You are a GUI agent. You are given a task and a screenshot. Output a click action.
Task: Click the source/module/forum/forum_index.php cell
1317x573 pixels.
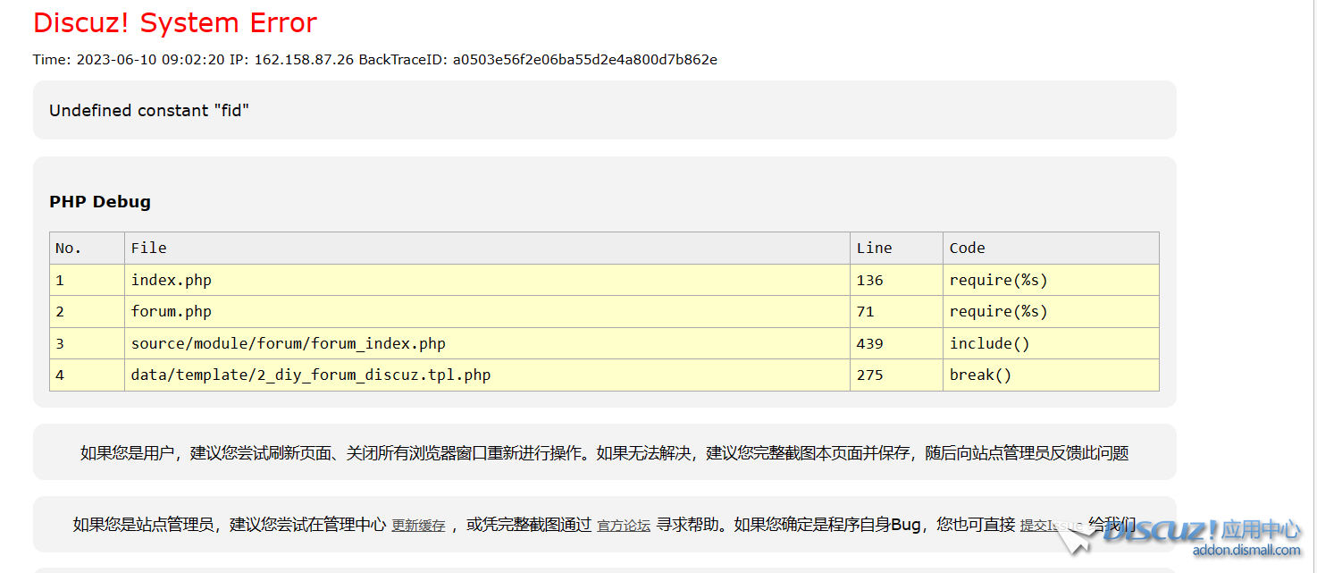pos(288,344)
